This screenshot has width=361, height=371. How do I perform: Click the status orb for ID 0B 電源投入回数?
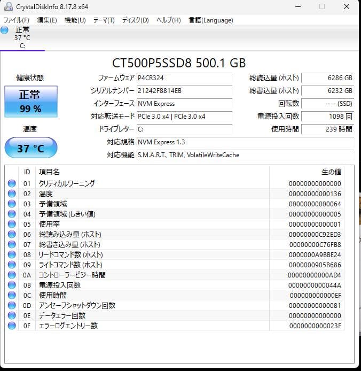(x=12, y=285)
